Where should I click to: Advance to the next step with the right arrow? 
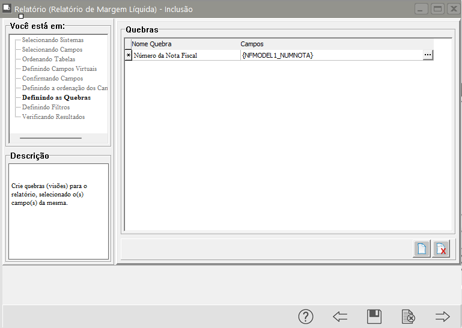point(443,317)
